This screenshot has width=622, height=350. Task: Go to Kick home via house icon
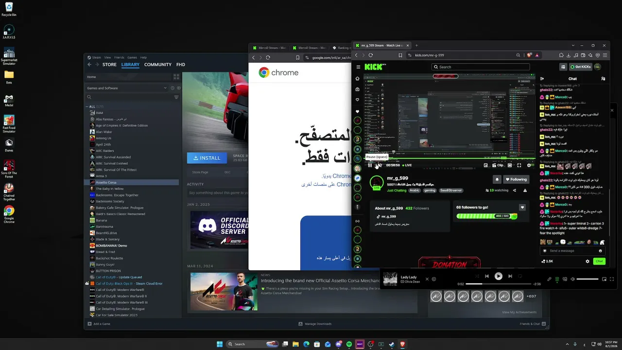click(358, 79)
